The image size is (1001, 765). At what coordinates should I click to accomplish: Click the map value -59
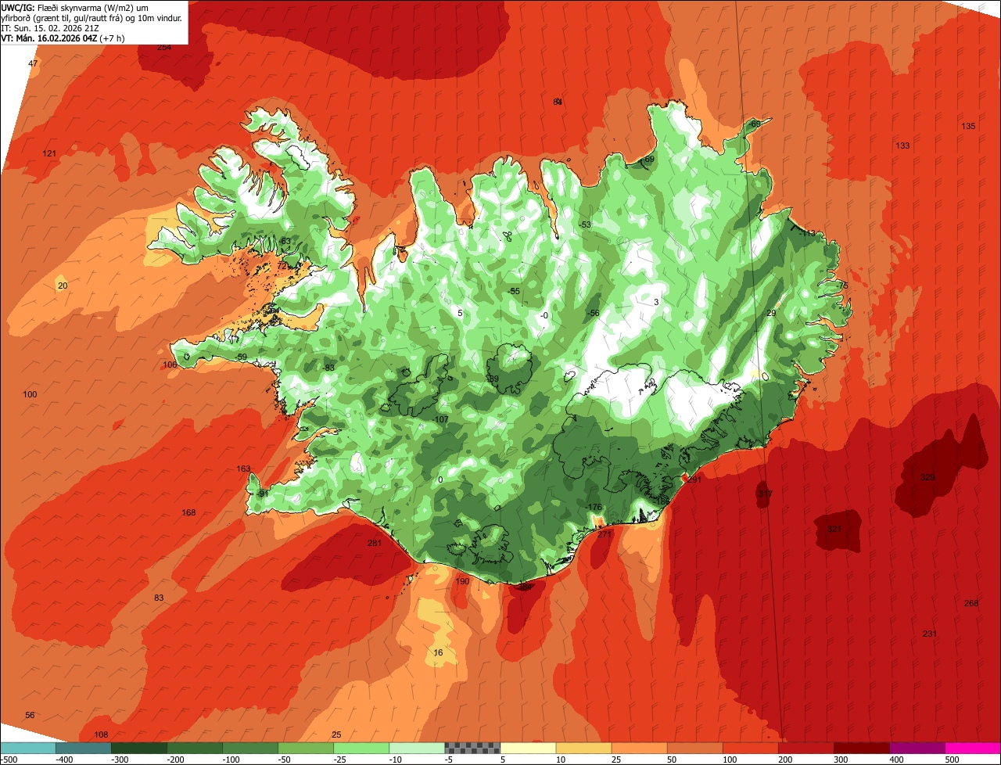tap(241, 357)
